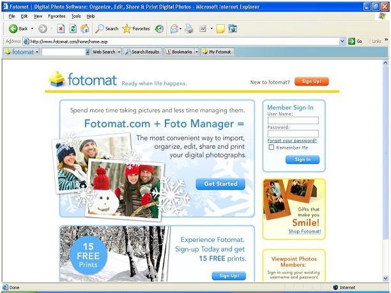Click the Mail envelope icon
The image size is (391, 293).
(x=174, y=29)
